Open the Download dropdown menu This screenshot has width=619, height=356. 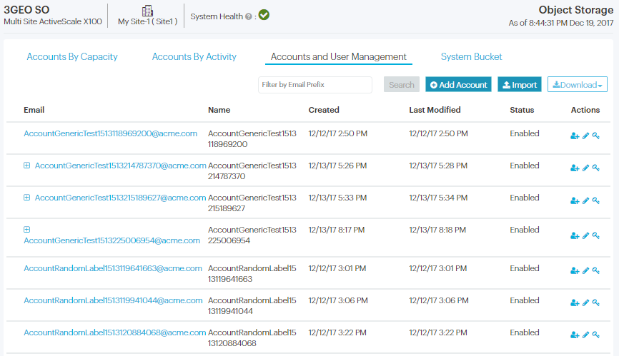click(x=577, y=84)
